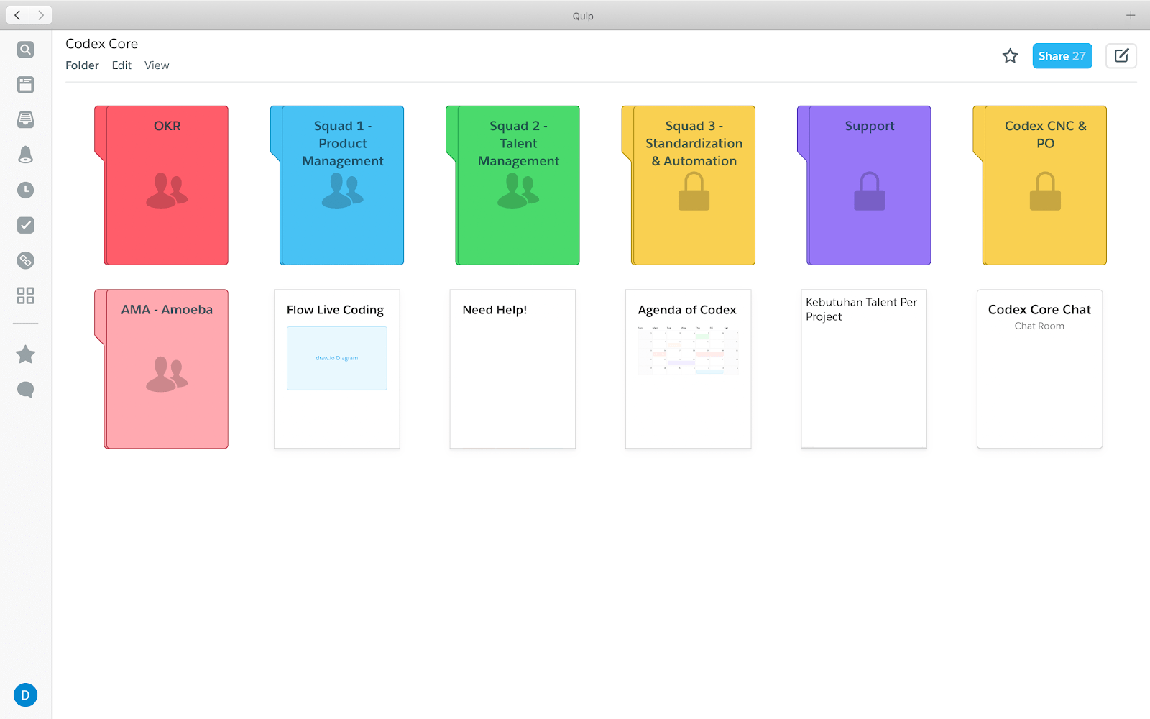Screen dimensions: 1150x719
Task: Open the red OKR folder
Action: point(162,186)
